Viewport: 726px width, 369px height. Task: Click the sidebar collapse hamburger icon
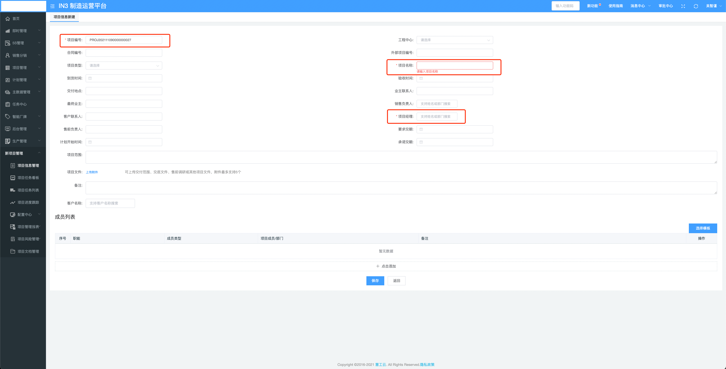point(52,6)
